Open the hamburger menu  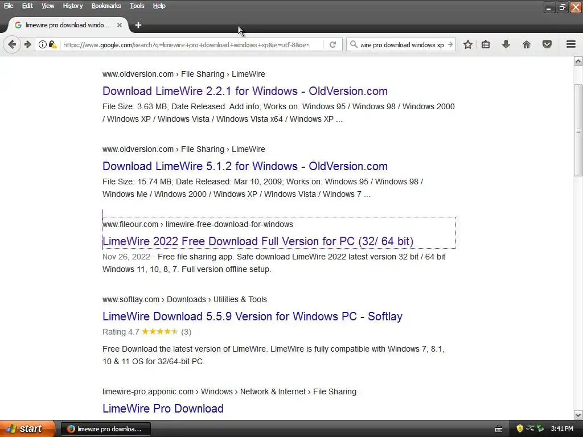point(571,44)
